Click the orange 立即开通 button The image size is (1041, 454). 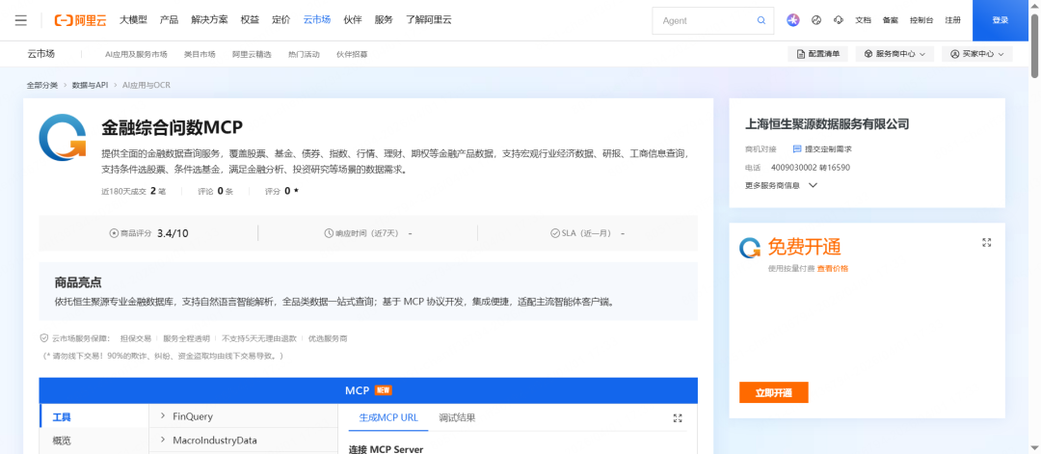(x=773, y=392)
